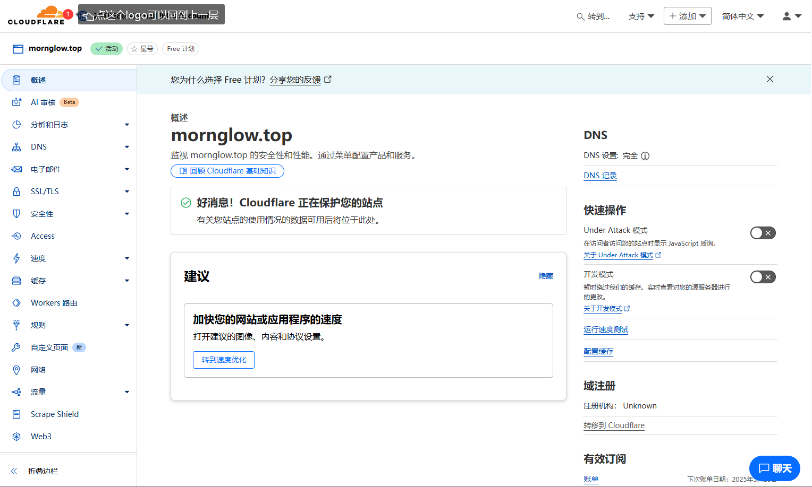Click the 转到... search field
The image size is (812, 487).
point(594,16)
